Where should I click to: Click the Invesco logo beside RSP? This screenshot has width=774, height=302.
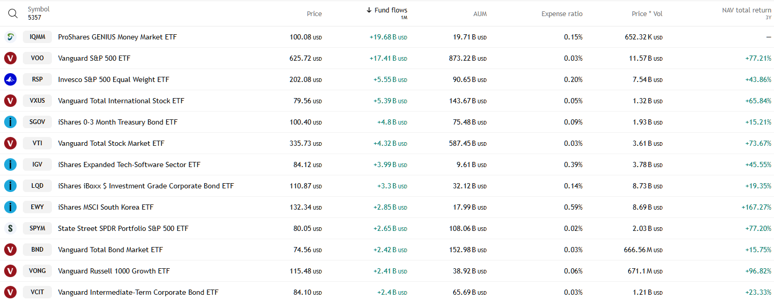(10, 79)
